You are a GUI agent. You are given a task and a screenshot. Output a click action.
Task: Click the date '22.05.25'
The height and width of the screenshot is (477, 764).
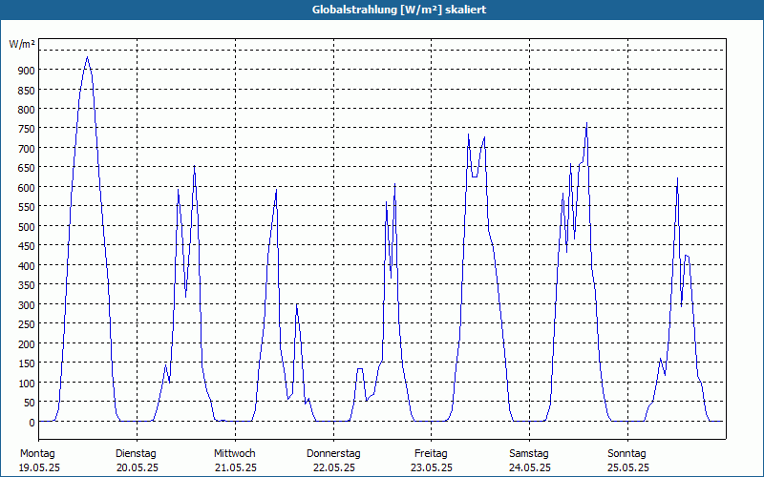point(334,467)
